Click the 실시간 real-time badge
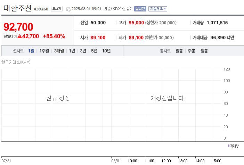Screen dimensions: 244x165 click(140, 9)
